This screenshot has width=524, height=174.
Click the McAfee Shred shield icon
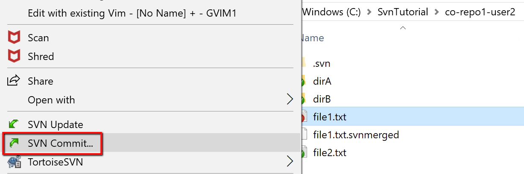(15, 56)
